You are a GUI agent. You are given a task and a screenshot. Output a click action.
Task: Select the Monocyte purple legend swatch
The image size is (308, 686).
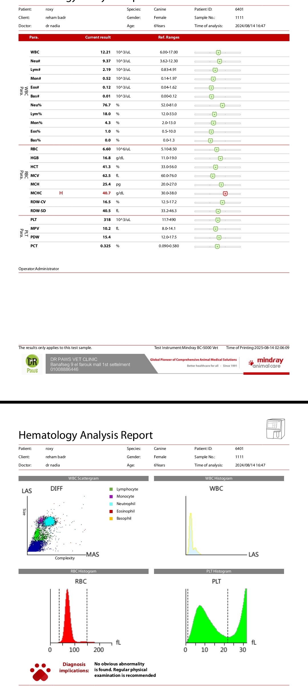pos(111,496)
